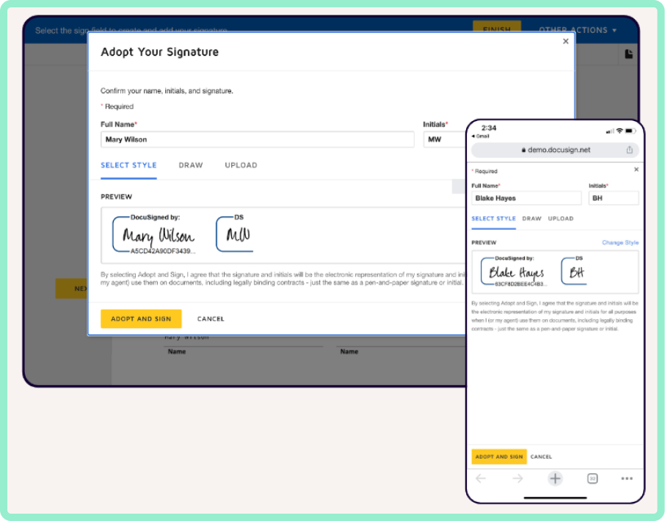Tap the phone Adopt and Sign button
This screenshot has height=521, width=665.
coord(499,456)
